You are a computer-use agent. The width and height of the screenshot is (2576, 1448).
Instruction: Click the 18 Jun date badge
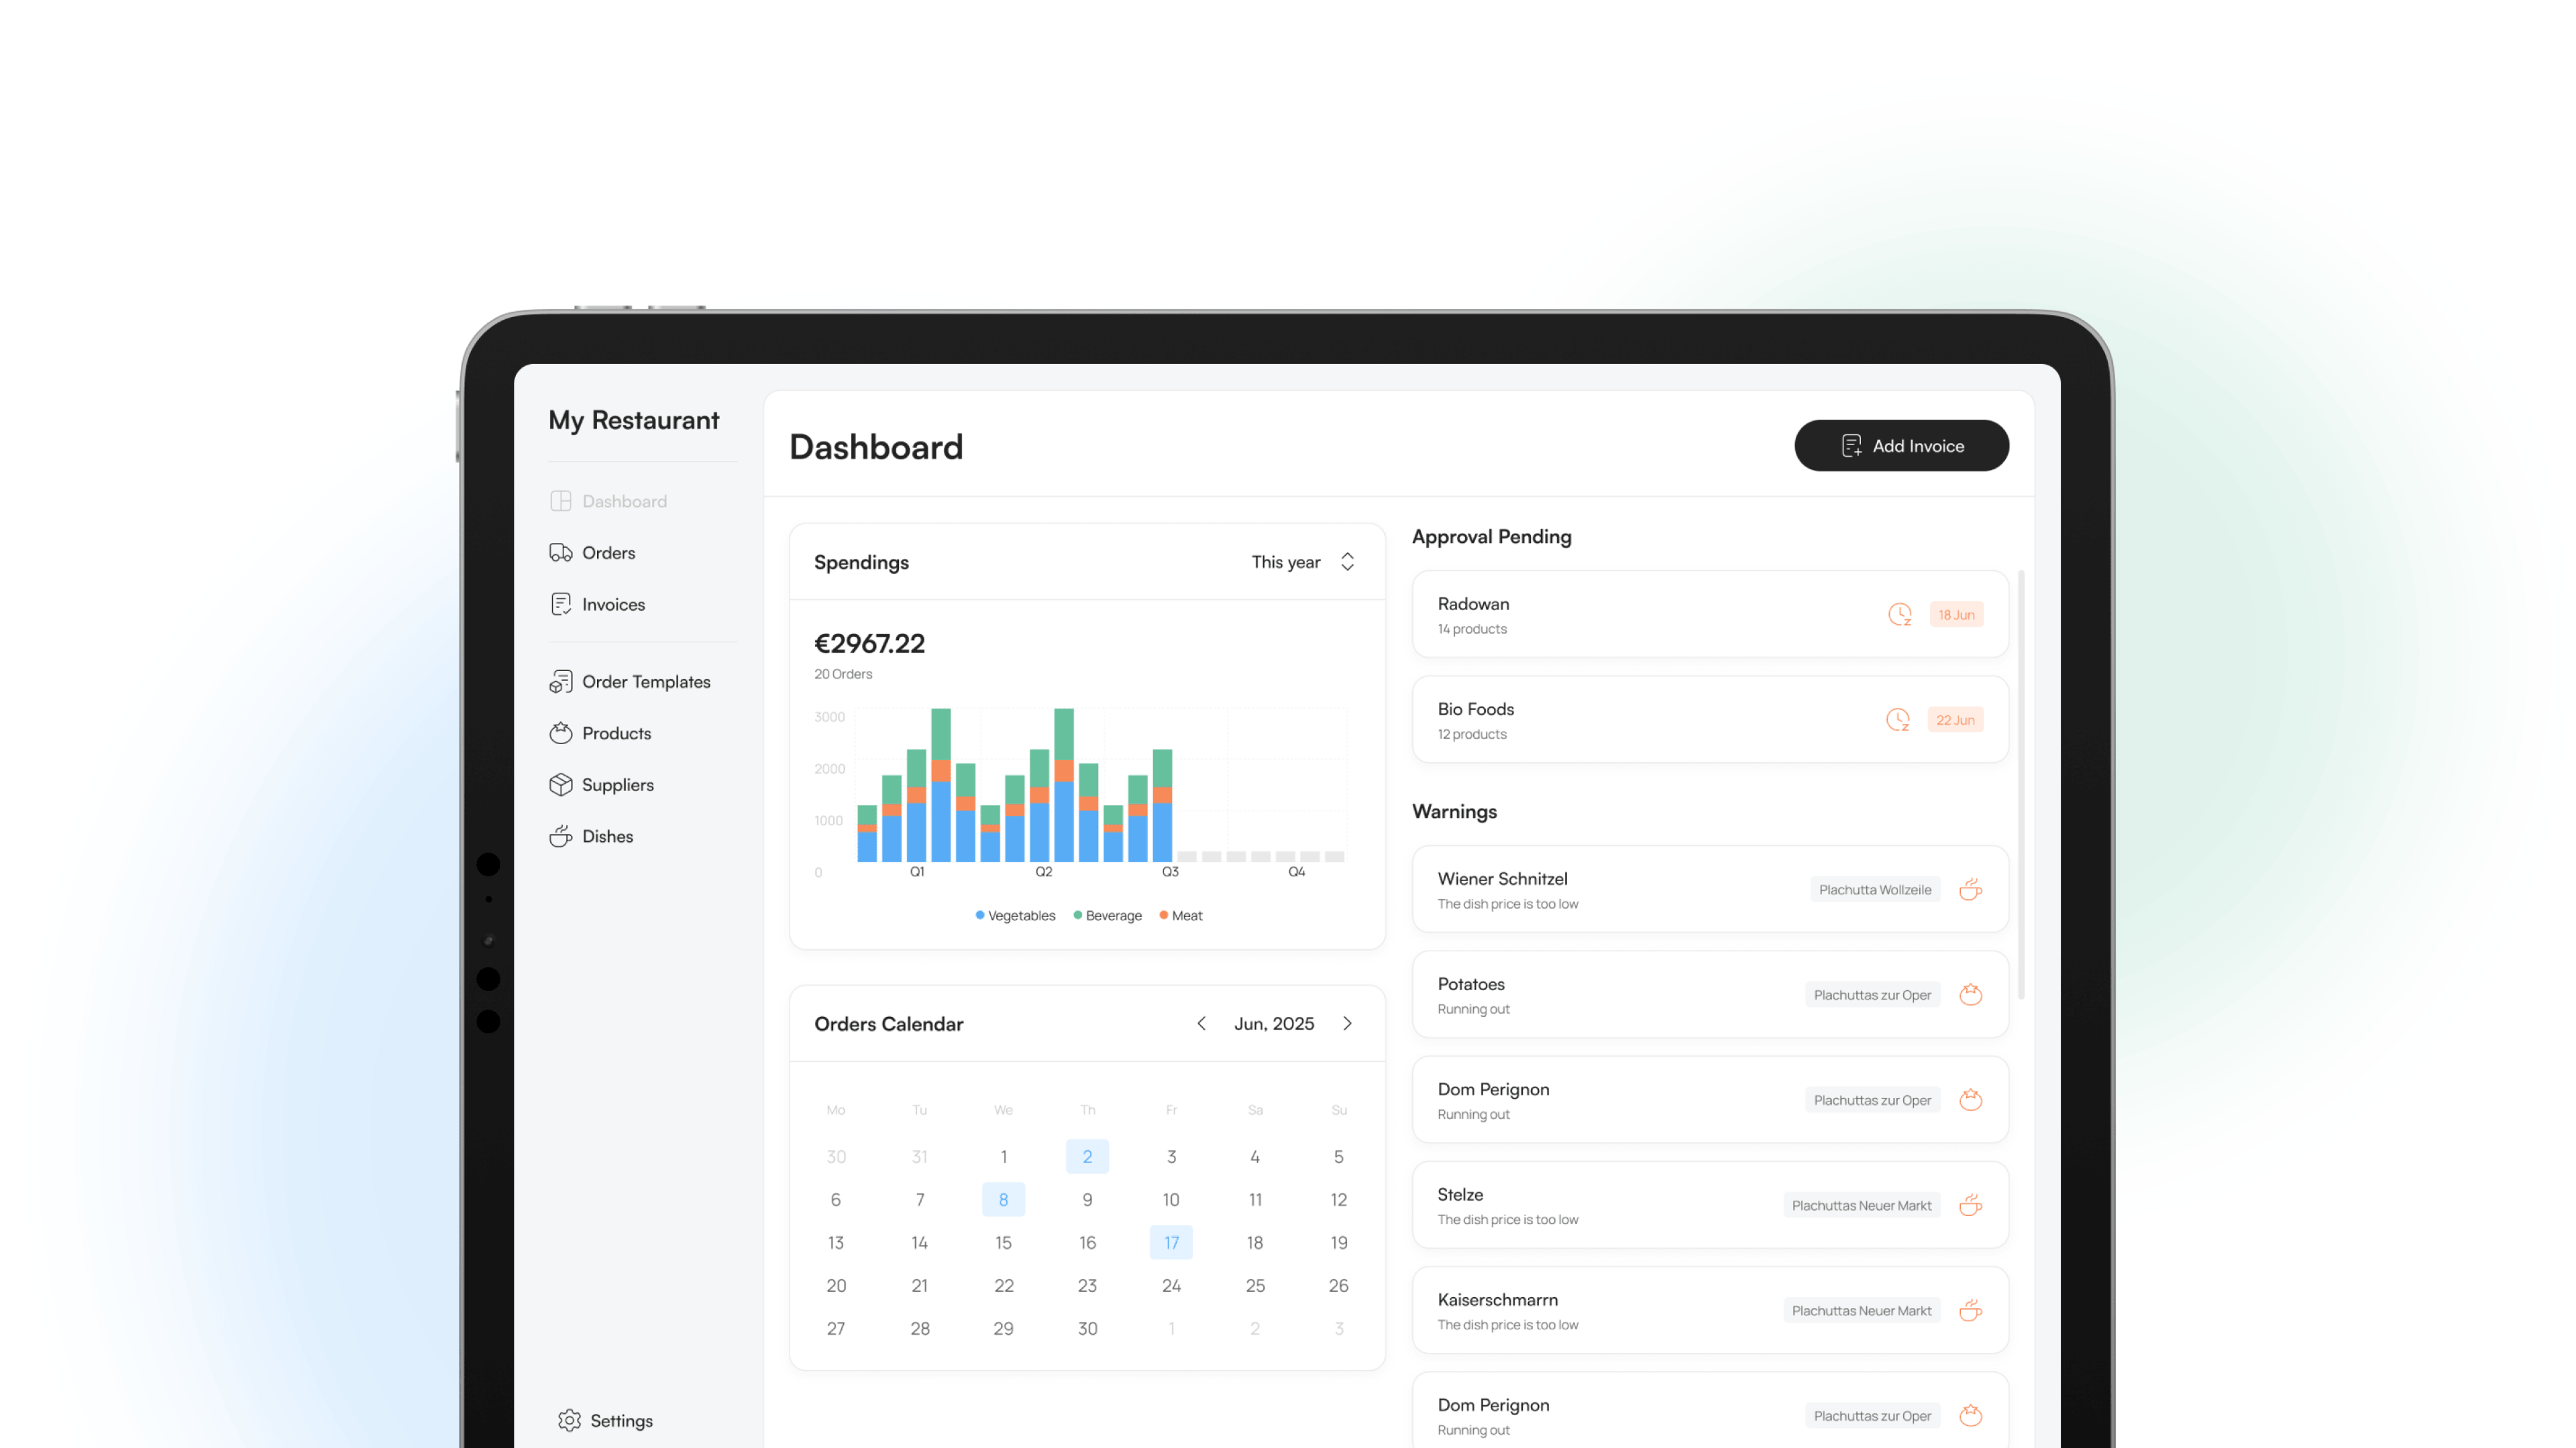pos(1956,615)
